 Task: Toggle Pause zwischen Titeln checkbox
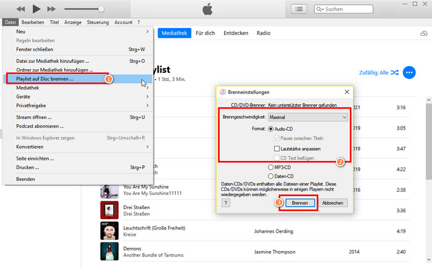(276, 138)
